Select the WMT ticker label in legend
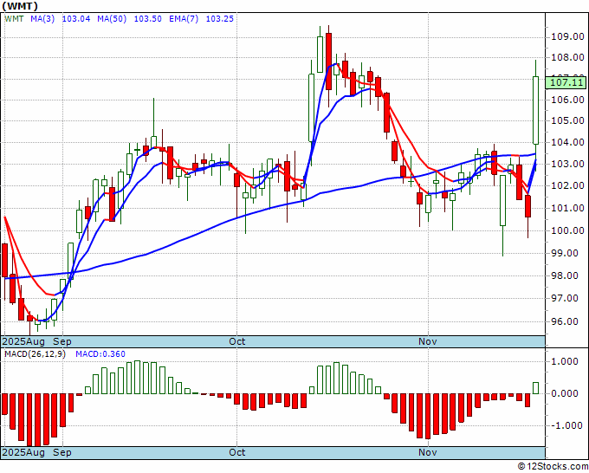The width and height of the screenshot is (589, 473). click(14, 19)
